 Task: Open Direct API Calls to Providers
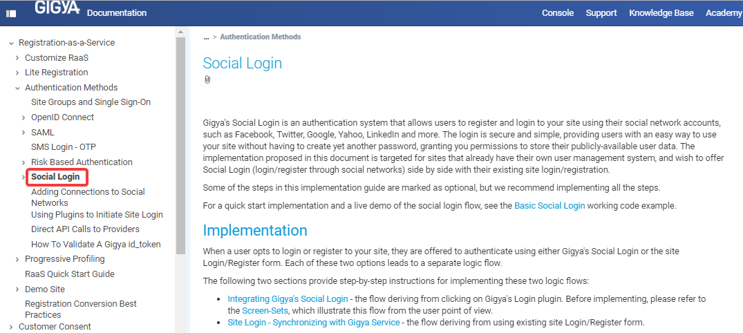[x=85, y=229]
